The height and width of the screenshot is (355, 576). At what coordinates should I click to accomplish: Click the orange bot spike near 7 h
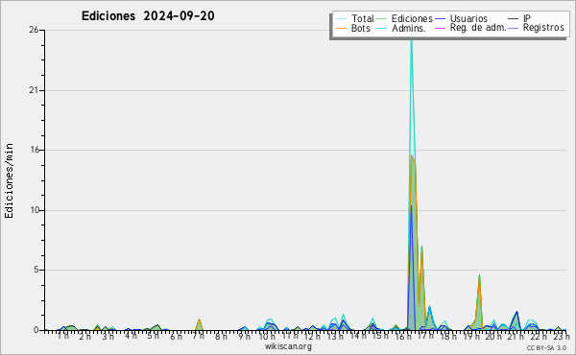199,325
